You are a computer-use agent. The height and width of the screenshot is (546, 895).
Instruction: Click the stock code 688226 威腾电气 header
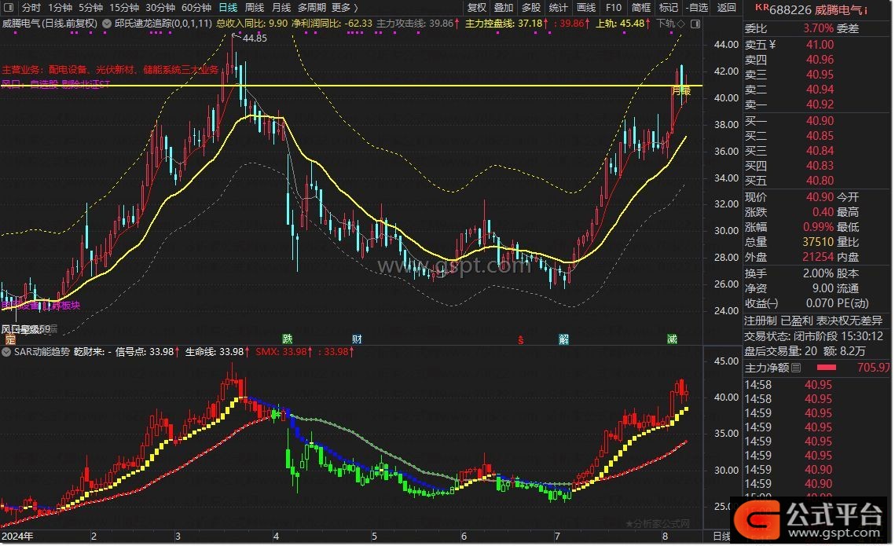point(816,9)
